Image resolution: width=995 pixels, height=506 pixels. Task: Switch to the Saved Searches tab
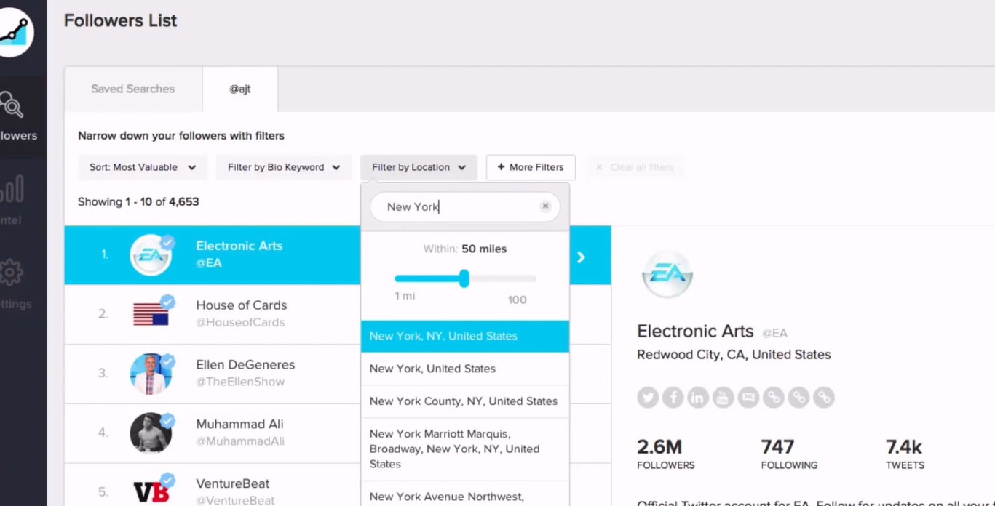(x=132, y=89)
